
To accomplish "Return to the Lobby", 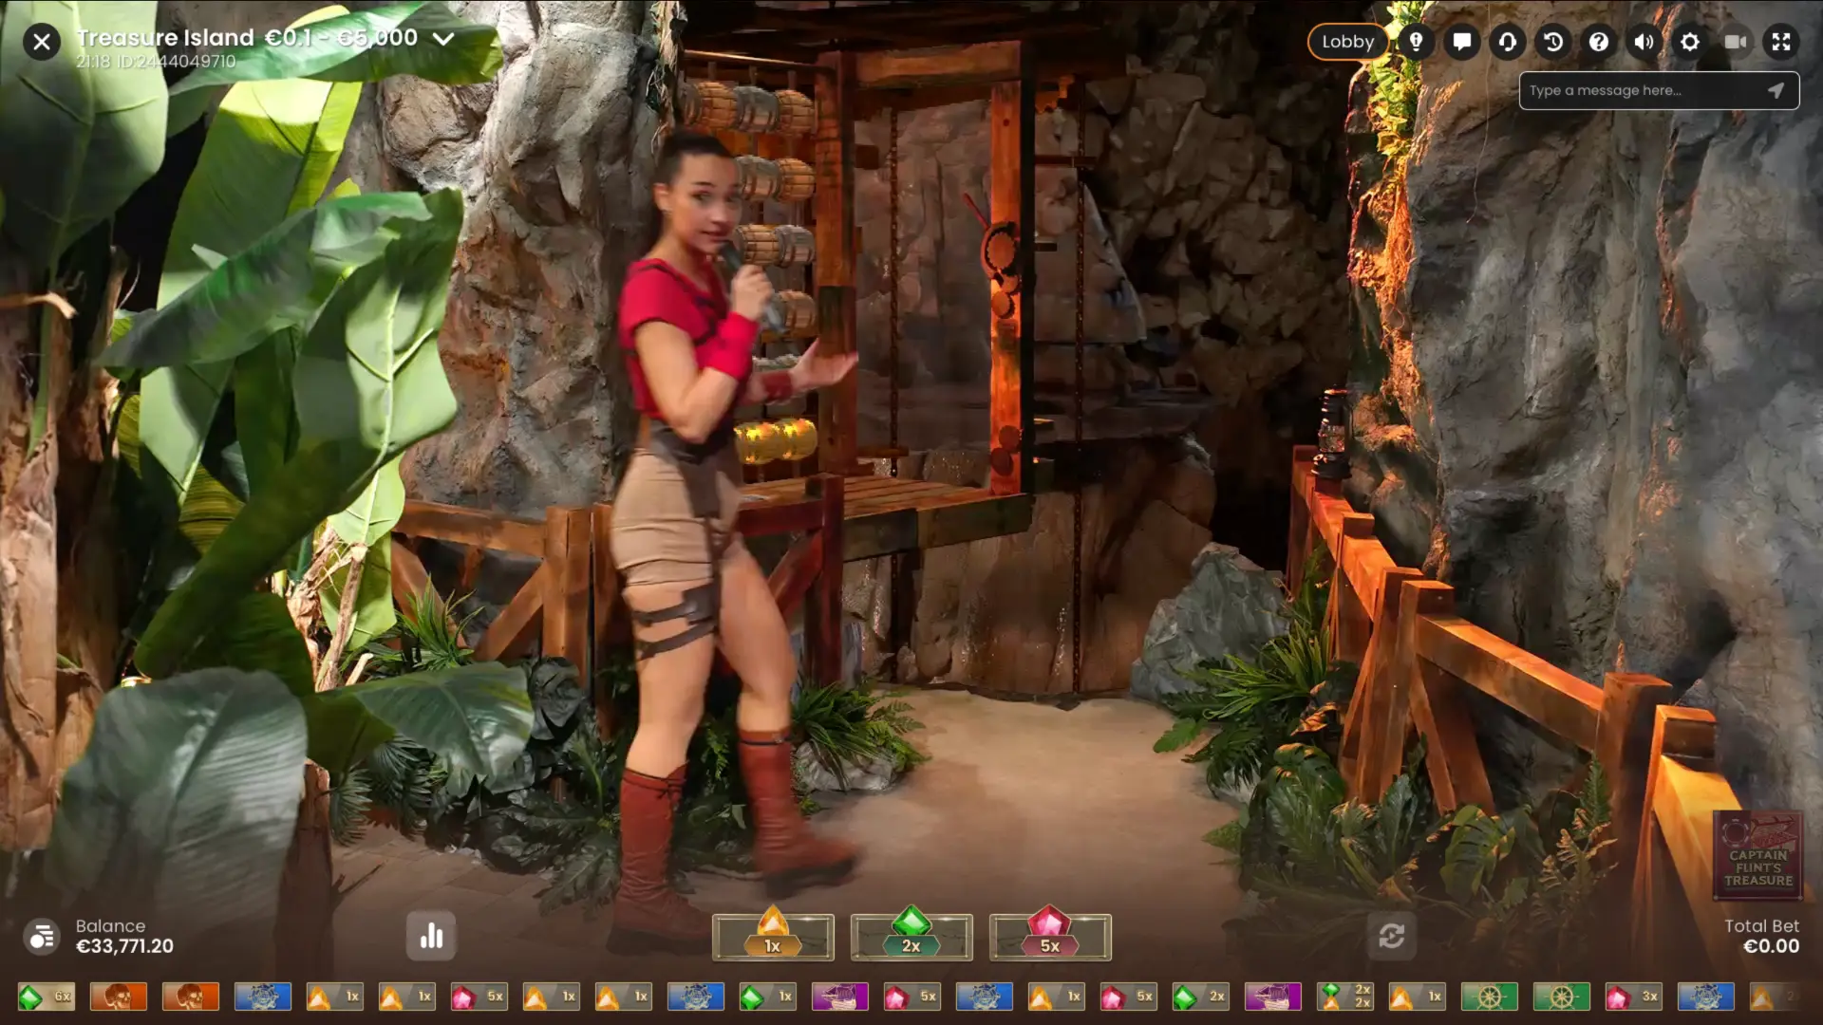I will click(x=1347, y=42).
